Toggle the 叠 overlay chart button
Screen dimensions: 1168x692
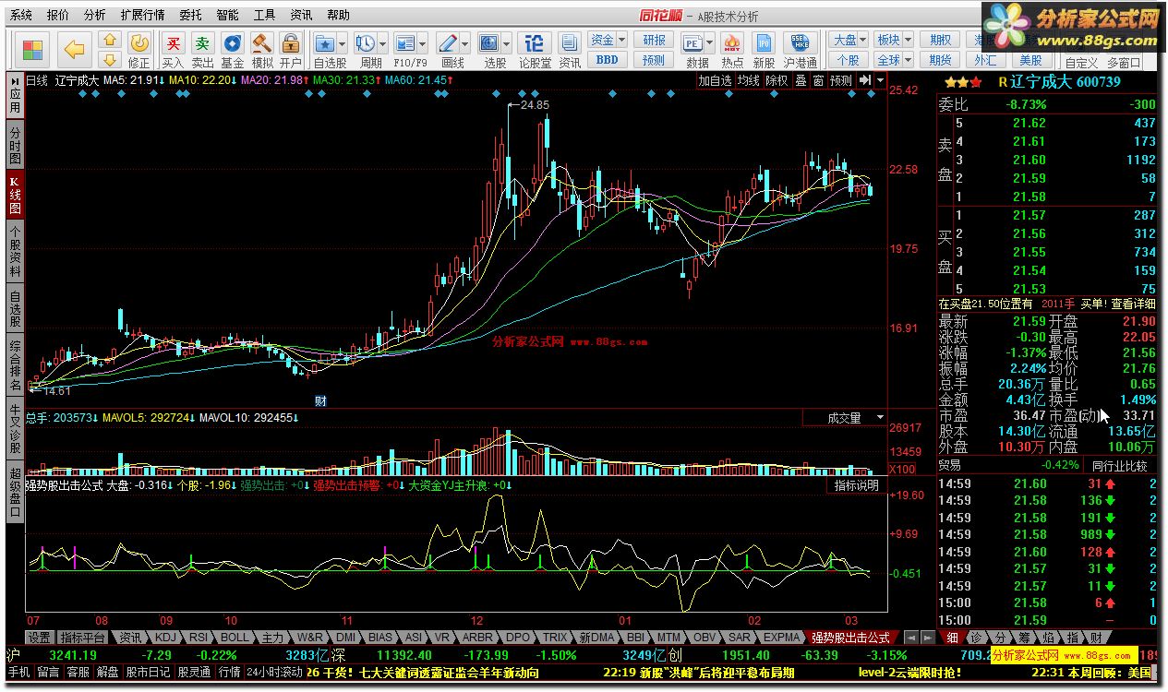[801, 81]
